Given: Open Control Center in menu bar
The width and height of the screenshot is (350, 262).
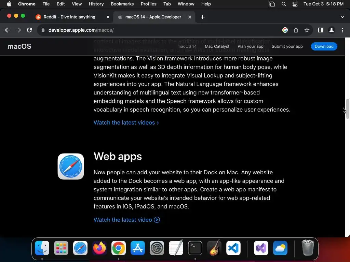Looking at the screenshot, I should pos(295,4).
